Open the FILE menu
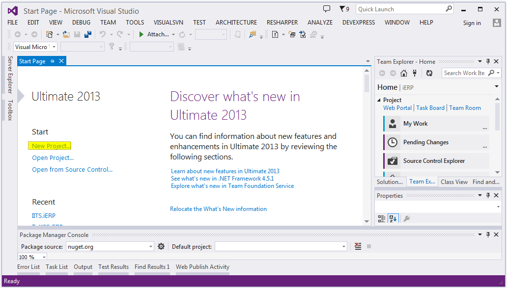 point(13,22)
